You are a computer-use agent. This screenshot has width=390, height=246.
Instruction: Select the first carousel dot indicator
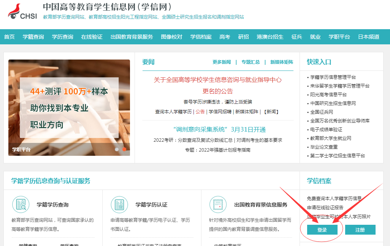coord(117,149)
